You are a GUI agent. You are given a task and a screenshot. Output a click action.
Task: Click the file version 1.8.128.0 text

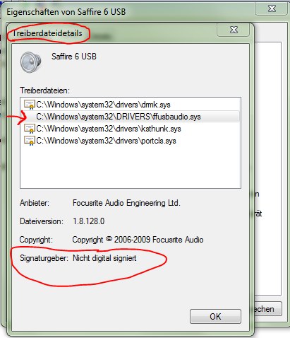click(x=89, y=221)
